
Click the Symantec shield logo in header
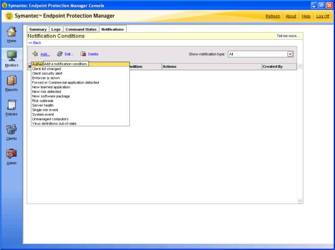(x=9, y=16)
